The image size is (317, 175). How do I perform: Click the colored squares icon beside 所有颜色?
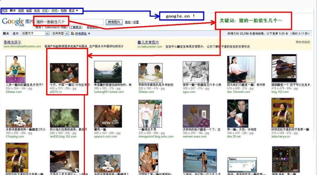click(72, 34)
